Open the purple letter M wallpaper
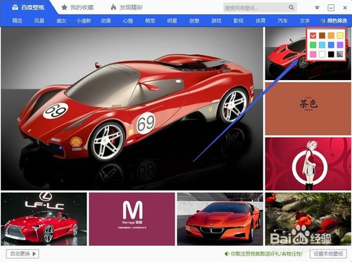 [x=132, y=219]
